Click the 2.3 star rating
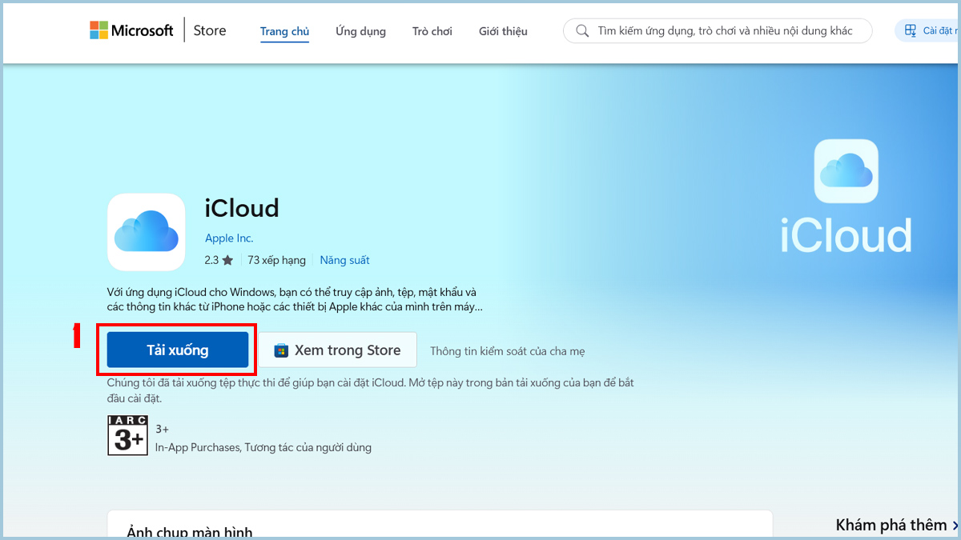 219,260
